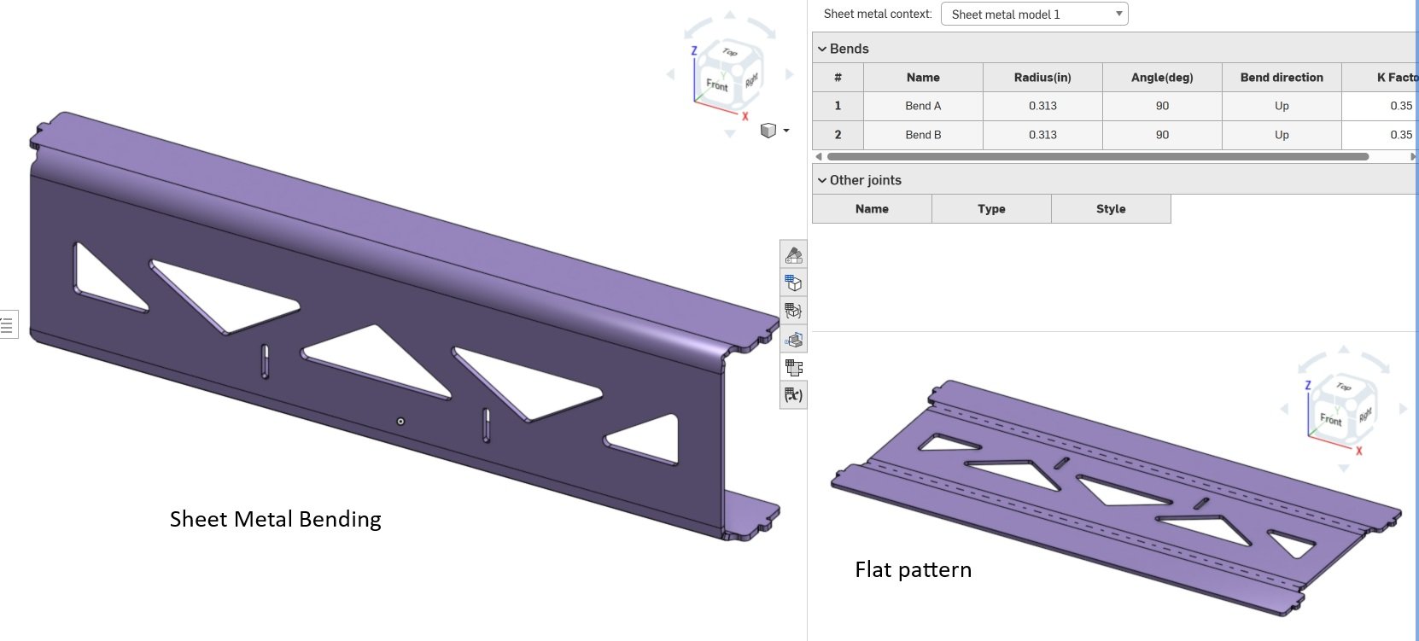Image resolution: width=1419 pixels, height=641 pixels.
Task: Rotate main view left with the view cube arrow
Action: 671,75
